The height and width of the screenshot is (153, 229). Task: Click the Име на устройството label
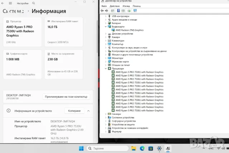point(28,121)
